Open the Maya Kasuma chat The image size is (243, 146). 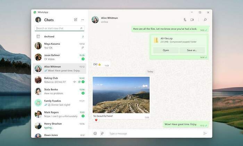pyautogui.click(x=59, y=46)
